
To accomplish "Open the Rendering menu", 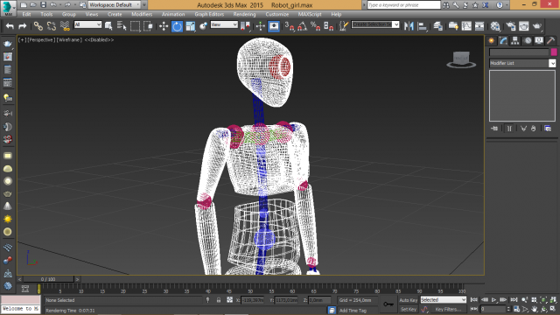I will click(244, 14).
